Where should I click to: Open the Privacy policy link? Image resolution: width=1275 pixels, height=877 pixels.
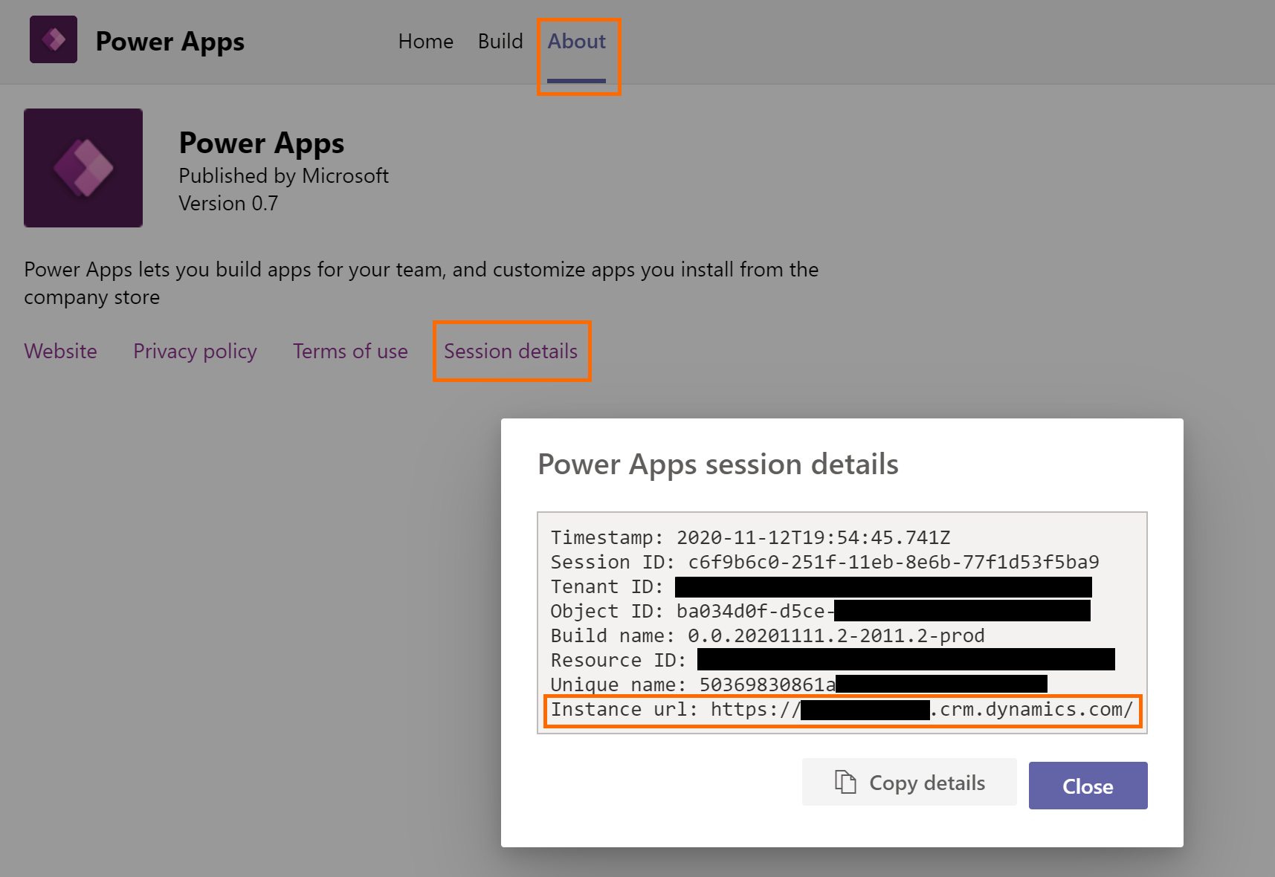(195, 351)
